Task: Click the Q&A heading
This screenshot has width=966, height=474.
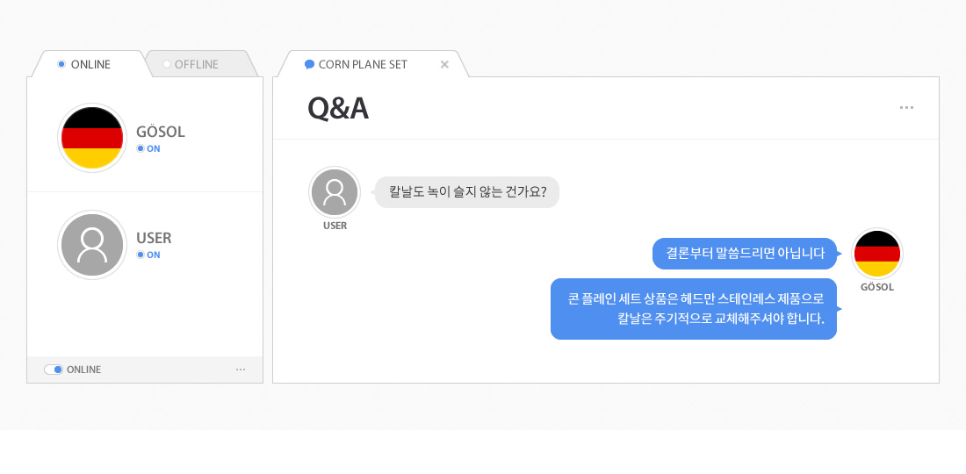Action: (x=338, y=108)
